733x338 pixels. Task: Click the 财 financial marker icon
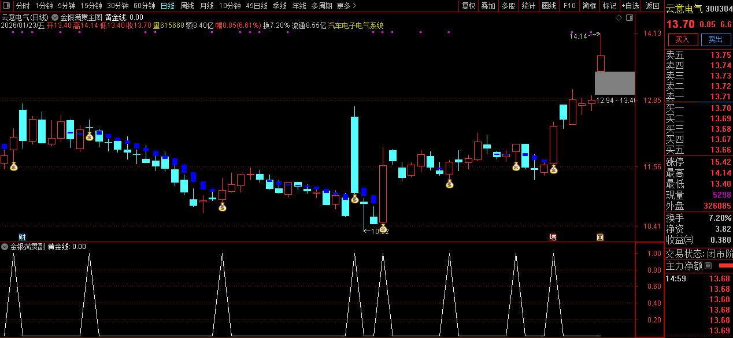[22, 237]
